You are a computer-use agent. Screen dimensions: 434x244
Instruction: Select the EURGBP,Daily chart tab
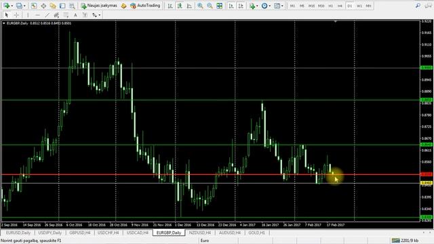coord(169,232)
